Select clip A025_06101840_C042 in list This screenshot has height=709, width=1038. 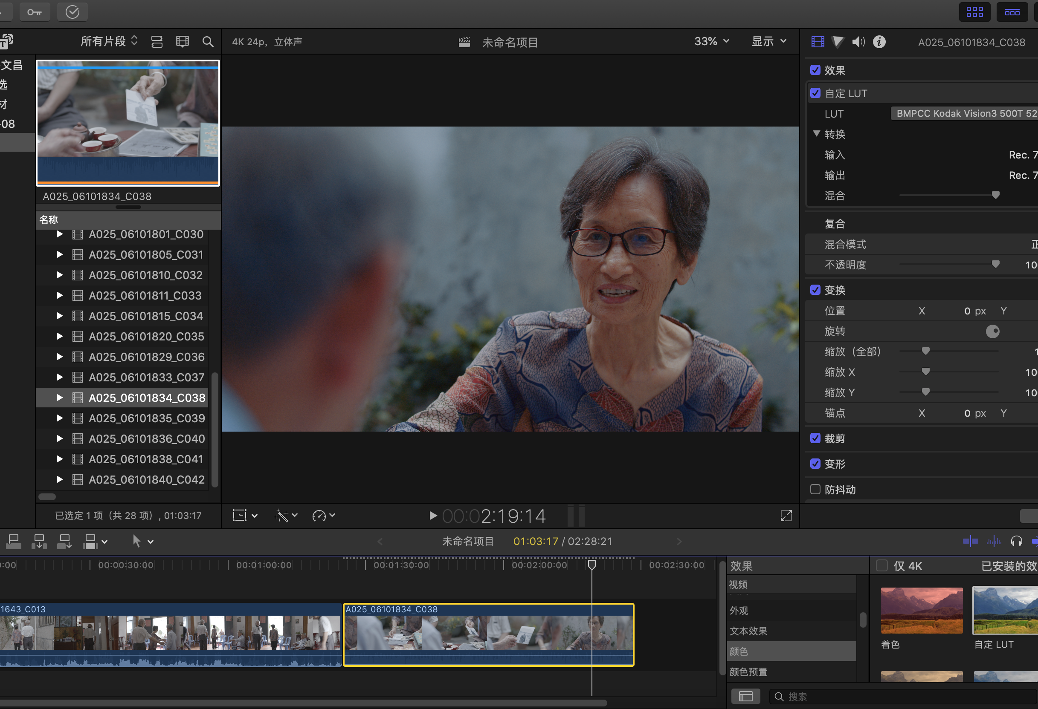[x=122, y=480]
